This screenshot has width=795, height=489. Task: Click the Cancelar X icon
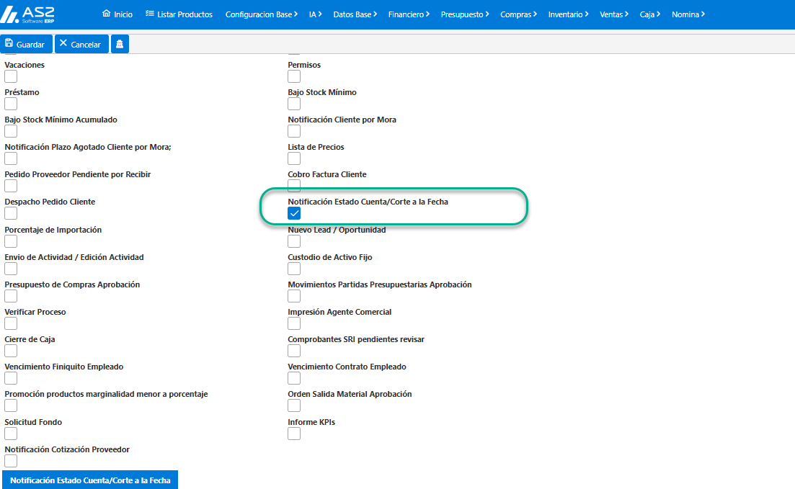click(63, 44)
